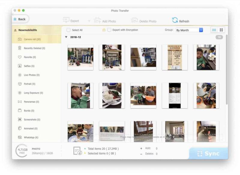Open the Selfies (0) album
Viewport: 240px width, 175px height.
pos(37,66)
